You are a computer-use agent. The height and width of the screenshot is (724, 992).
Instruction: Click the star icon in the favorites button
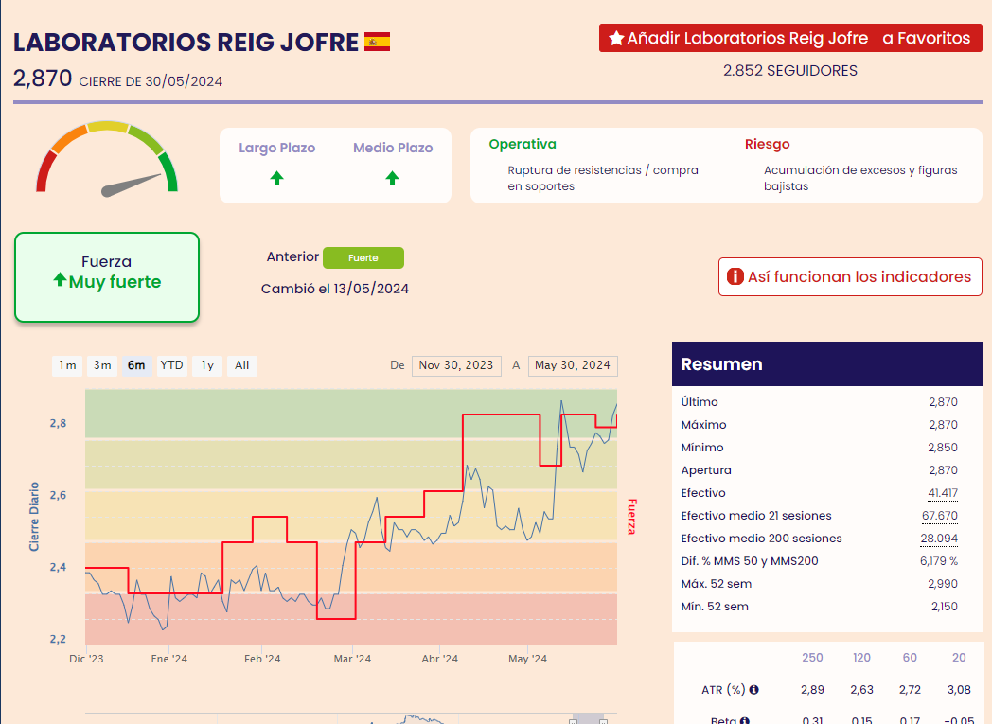point(616,39)
